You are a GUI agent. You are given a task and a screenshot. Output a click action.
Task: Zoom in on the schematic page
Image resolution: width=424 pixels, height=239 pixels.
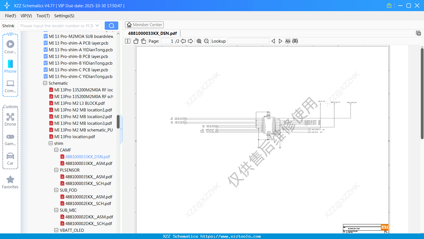click(199, 41)
